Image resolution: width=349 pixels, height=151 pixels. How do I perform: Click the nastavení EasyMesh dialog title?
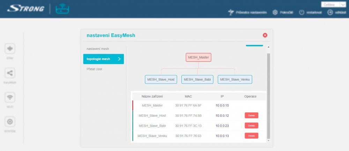coord(111,35)
